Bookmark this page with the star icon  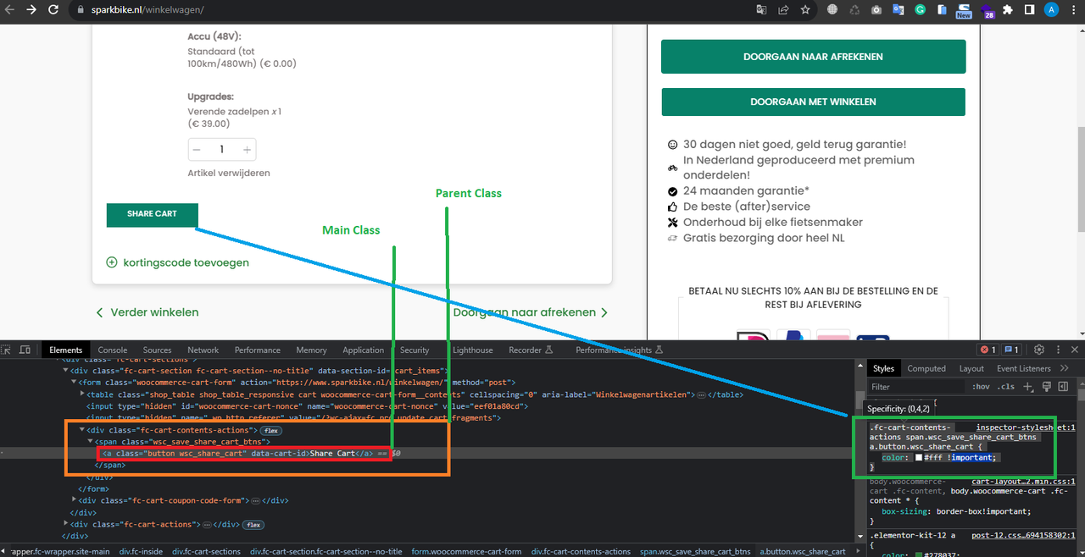[x=805, y=9]
